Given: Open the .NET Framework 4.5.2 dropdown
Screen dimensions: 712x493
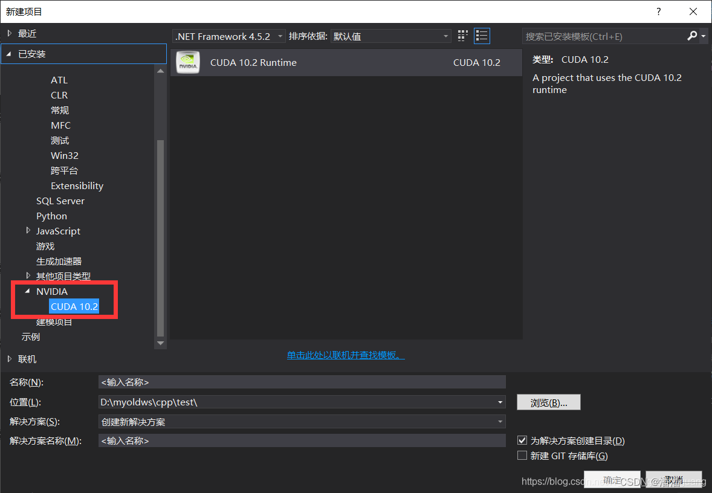Looking at the screenshot, I should [x=229, y=36].
